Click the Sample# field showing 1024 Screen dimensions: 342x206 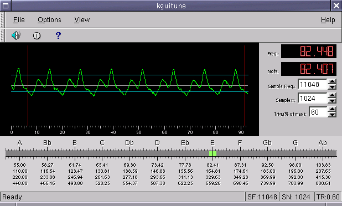[x=312, y=98]
